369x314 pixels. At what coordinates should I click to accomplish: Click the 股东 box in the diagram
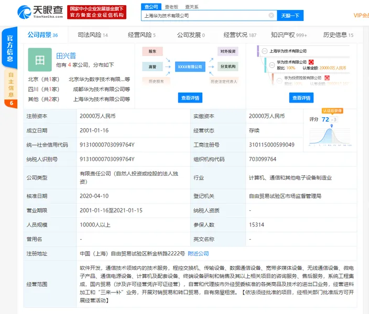153,51
